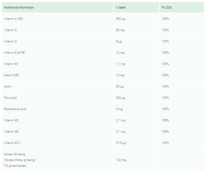
Task: Click the 'Nutritional information' header cell
Action: pyautogui.click(x=19, y=8)
